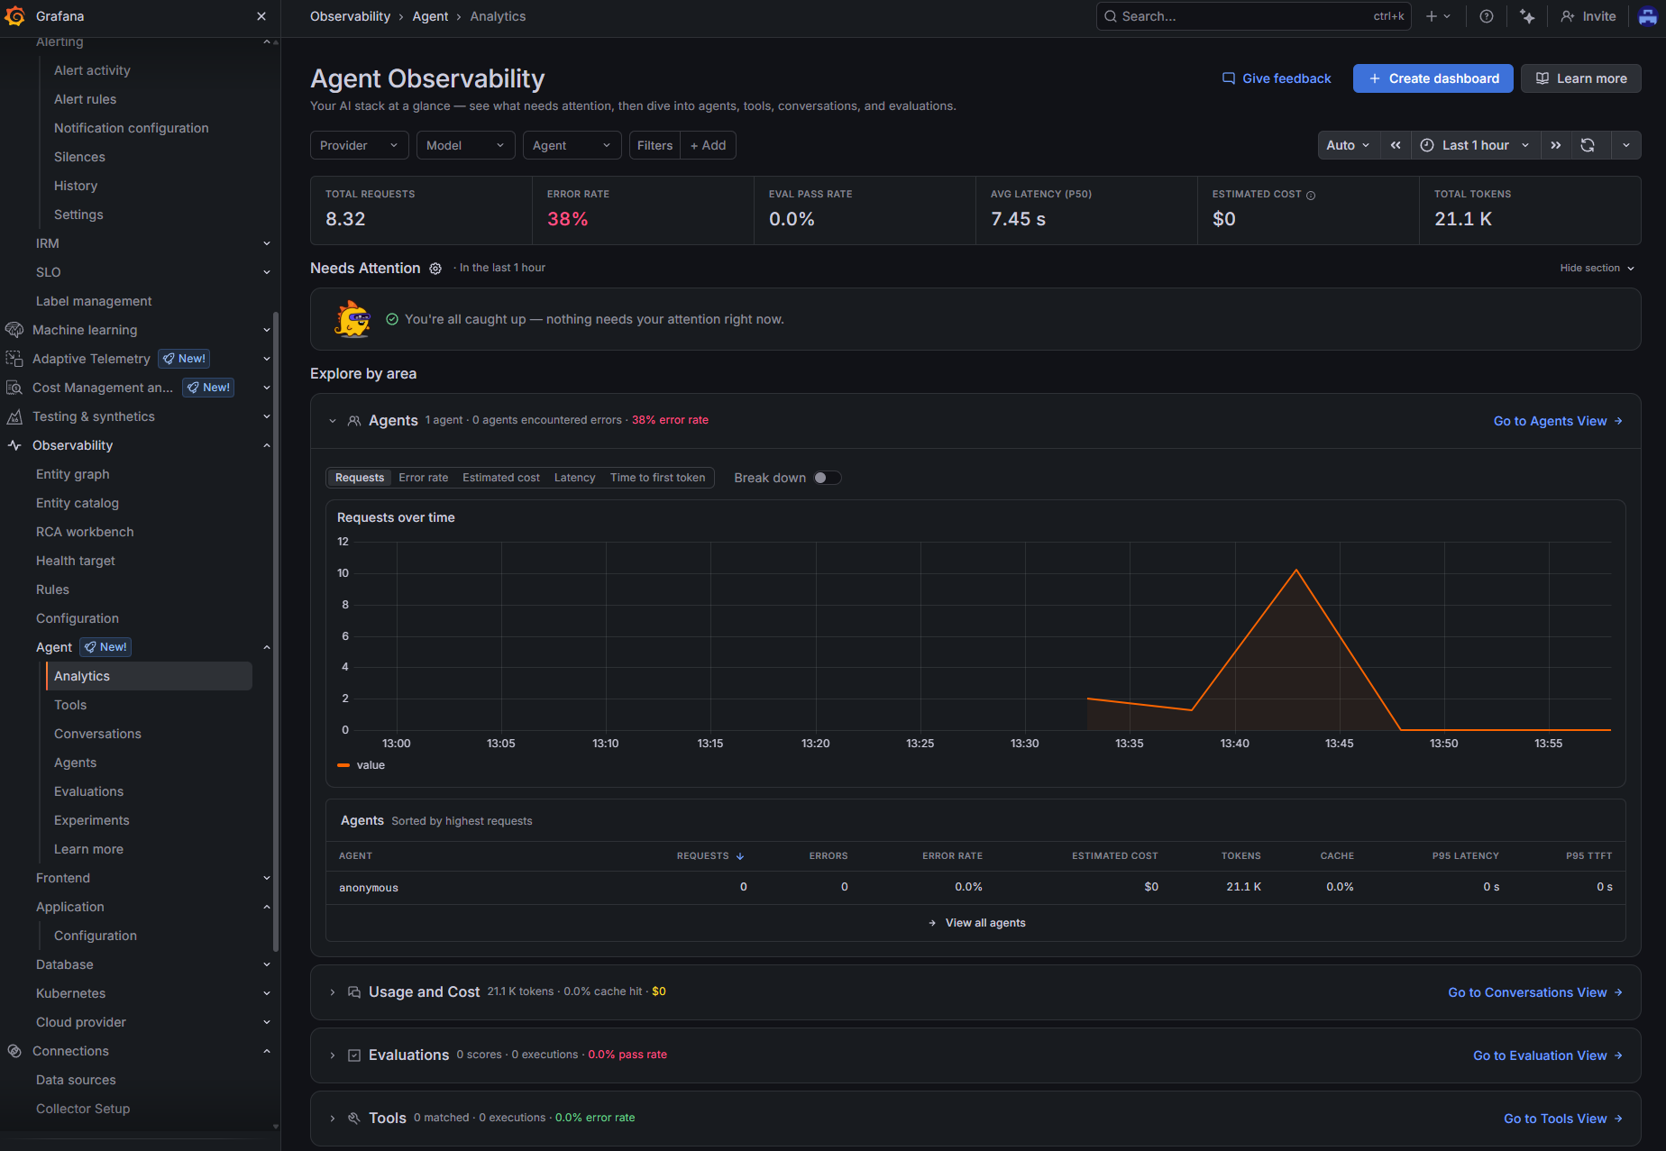Click the Create dashboard button
Screen dimensions: 1666x1151
[1433, 78]
